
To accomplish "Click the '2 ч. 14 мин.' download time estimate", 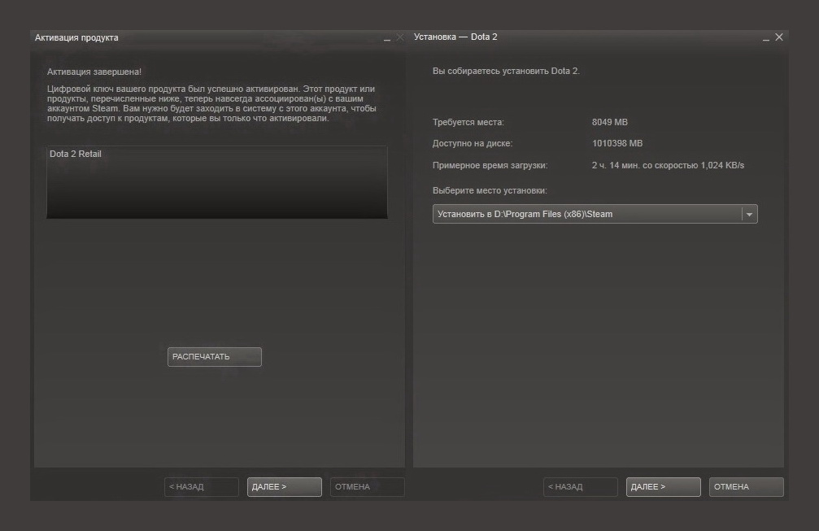I will coord(616,166).
